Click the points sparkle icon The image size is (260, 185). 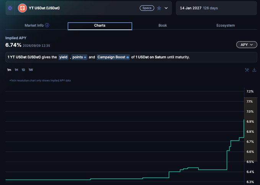tap(85, 57)
